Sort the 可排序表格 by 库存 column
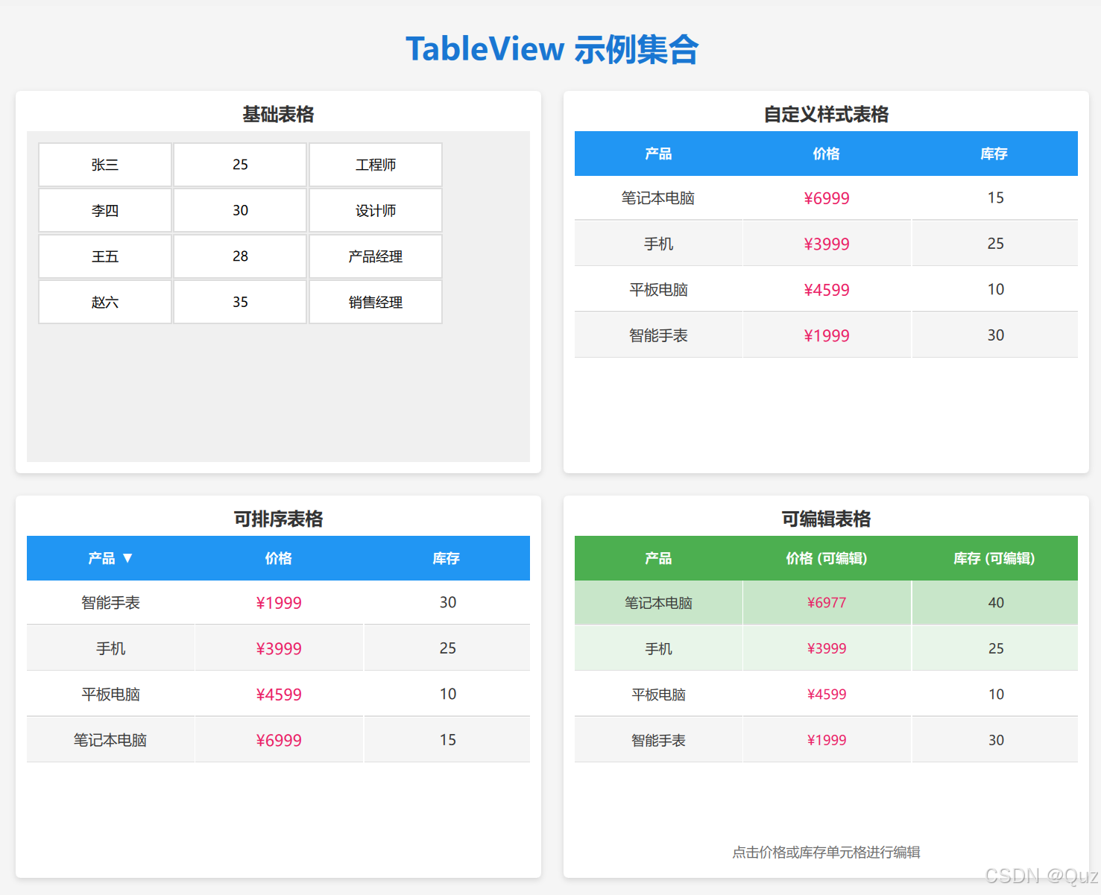The width and height of the screenshot is (1101, 895). pyautogui.click(x=446, y=558)
